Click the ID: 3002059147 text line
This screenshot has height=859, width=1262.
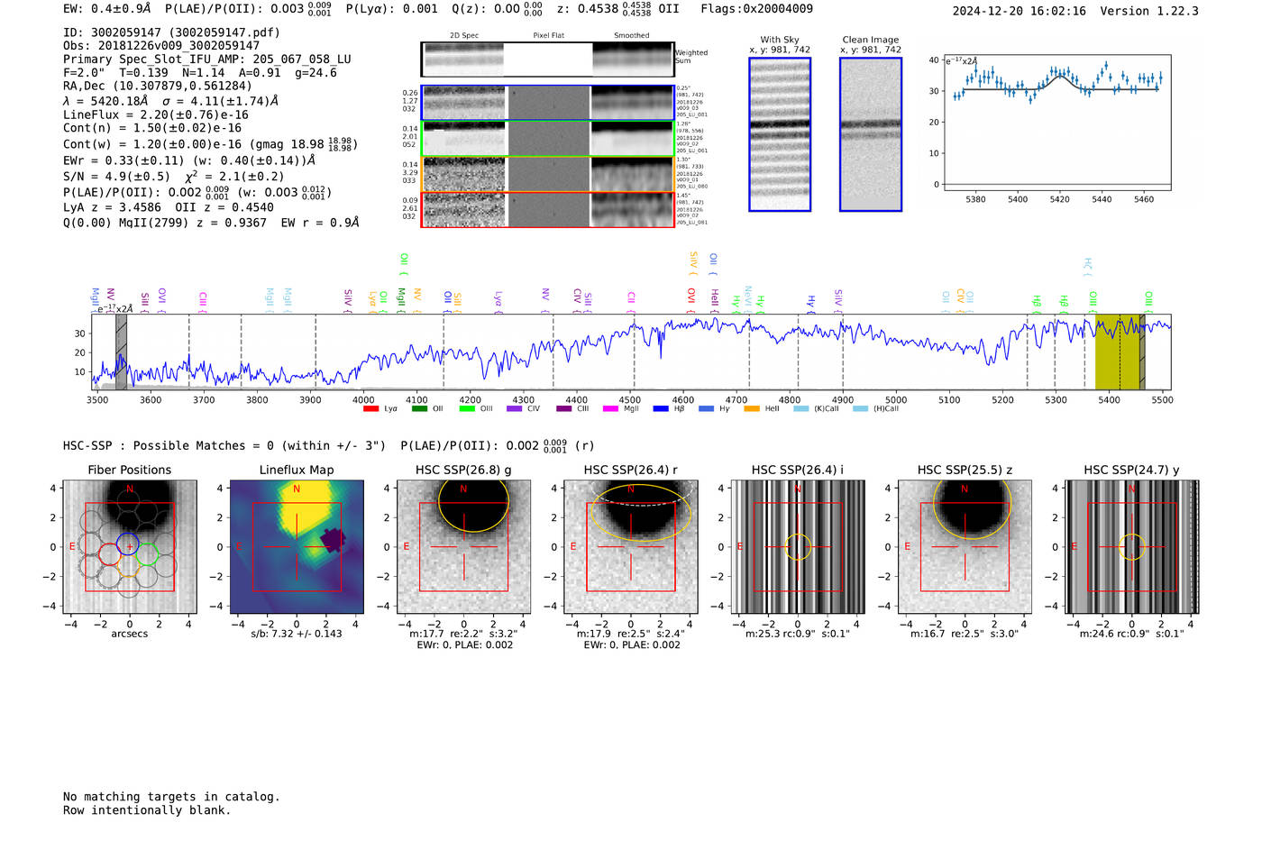(171, 32)
